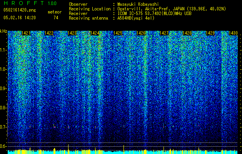Click the 1429 time marker label
Viewport: 242px width, 154px height.
(210, 33)
